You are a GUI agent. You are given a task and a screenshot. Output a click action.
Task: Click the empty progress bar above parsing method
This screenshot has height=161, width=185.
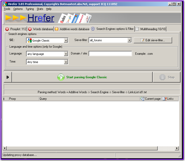click(x=92, y=87)
